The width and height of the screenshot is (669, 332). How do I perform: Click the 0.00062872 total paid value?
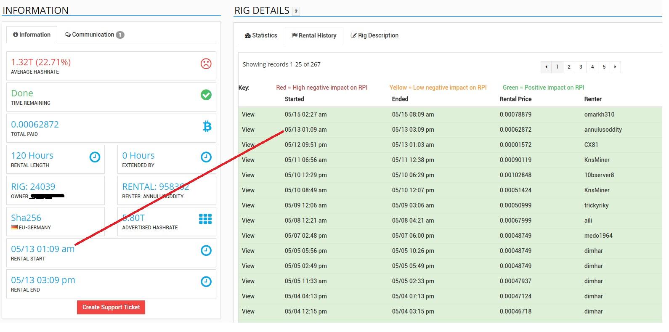(x=35, y=124)
